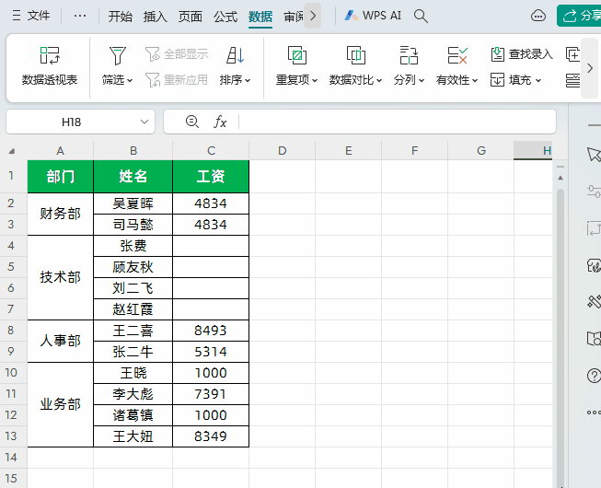Viewport: 601px width, 488px height.
Task: Expand the 数据对比 dropdown
Action: pyautogui.click(x=379, y=80)
